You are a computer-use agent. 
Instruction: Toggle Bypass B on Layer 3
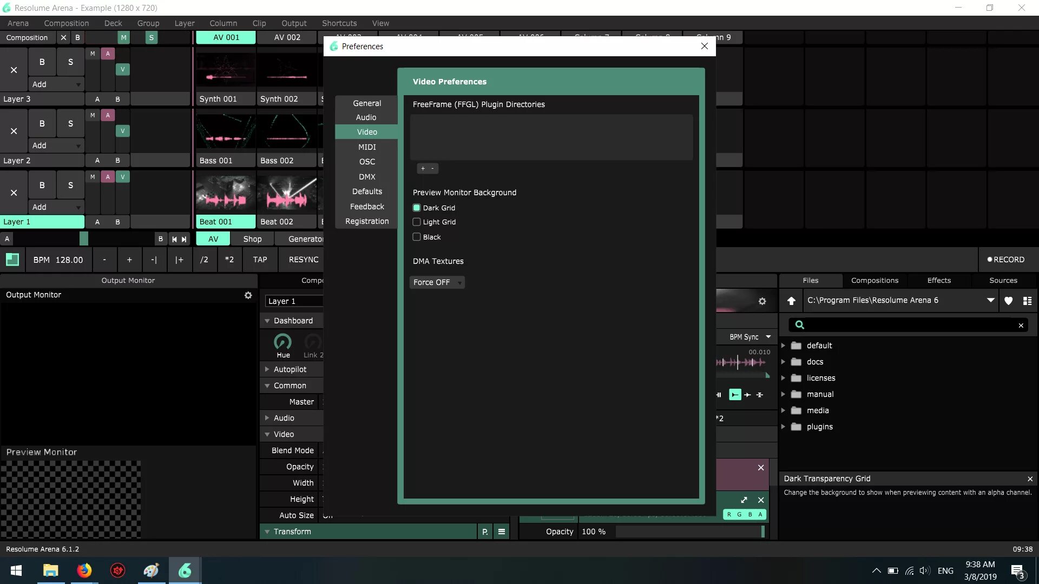point(42,62)
